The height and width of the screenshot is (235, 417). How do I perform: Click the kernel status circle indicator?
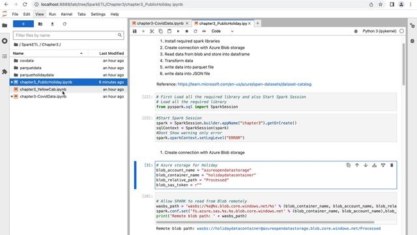point(401,31)
